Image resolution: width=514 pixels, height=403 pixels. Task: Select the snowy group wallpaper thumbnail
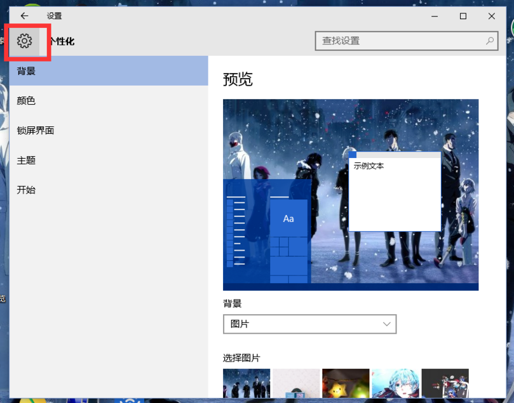(247, 383)
